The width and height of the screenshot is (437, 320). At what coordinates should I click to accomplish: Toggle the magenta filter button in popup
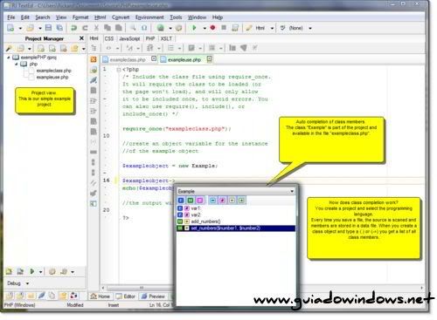click(200, 201)
